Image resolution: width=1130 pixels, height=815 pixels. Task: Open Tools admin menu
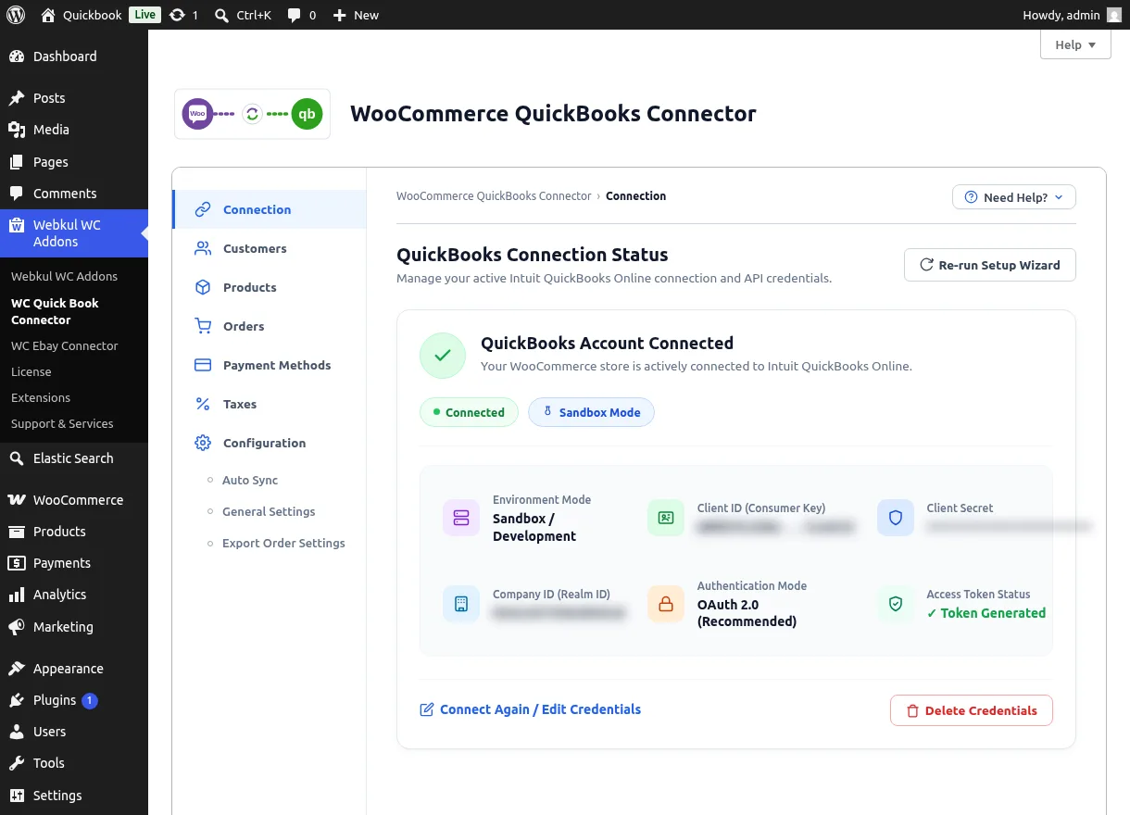tap(74, 763)
